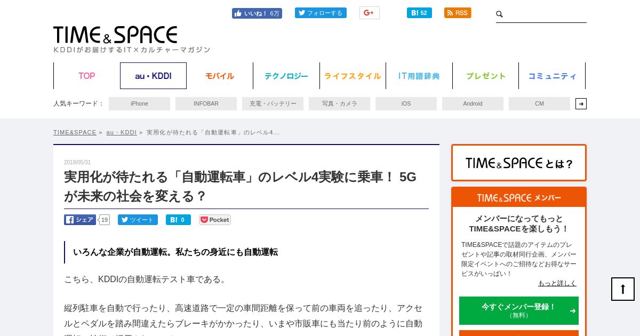Select the au・KDDI navigation tab

tap(153, 76)
